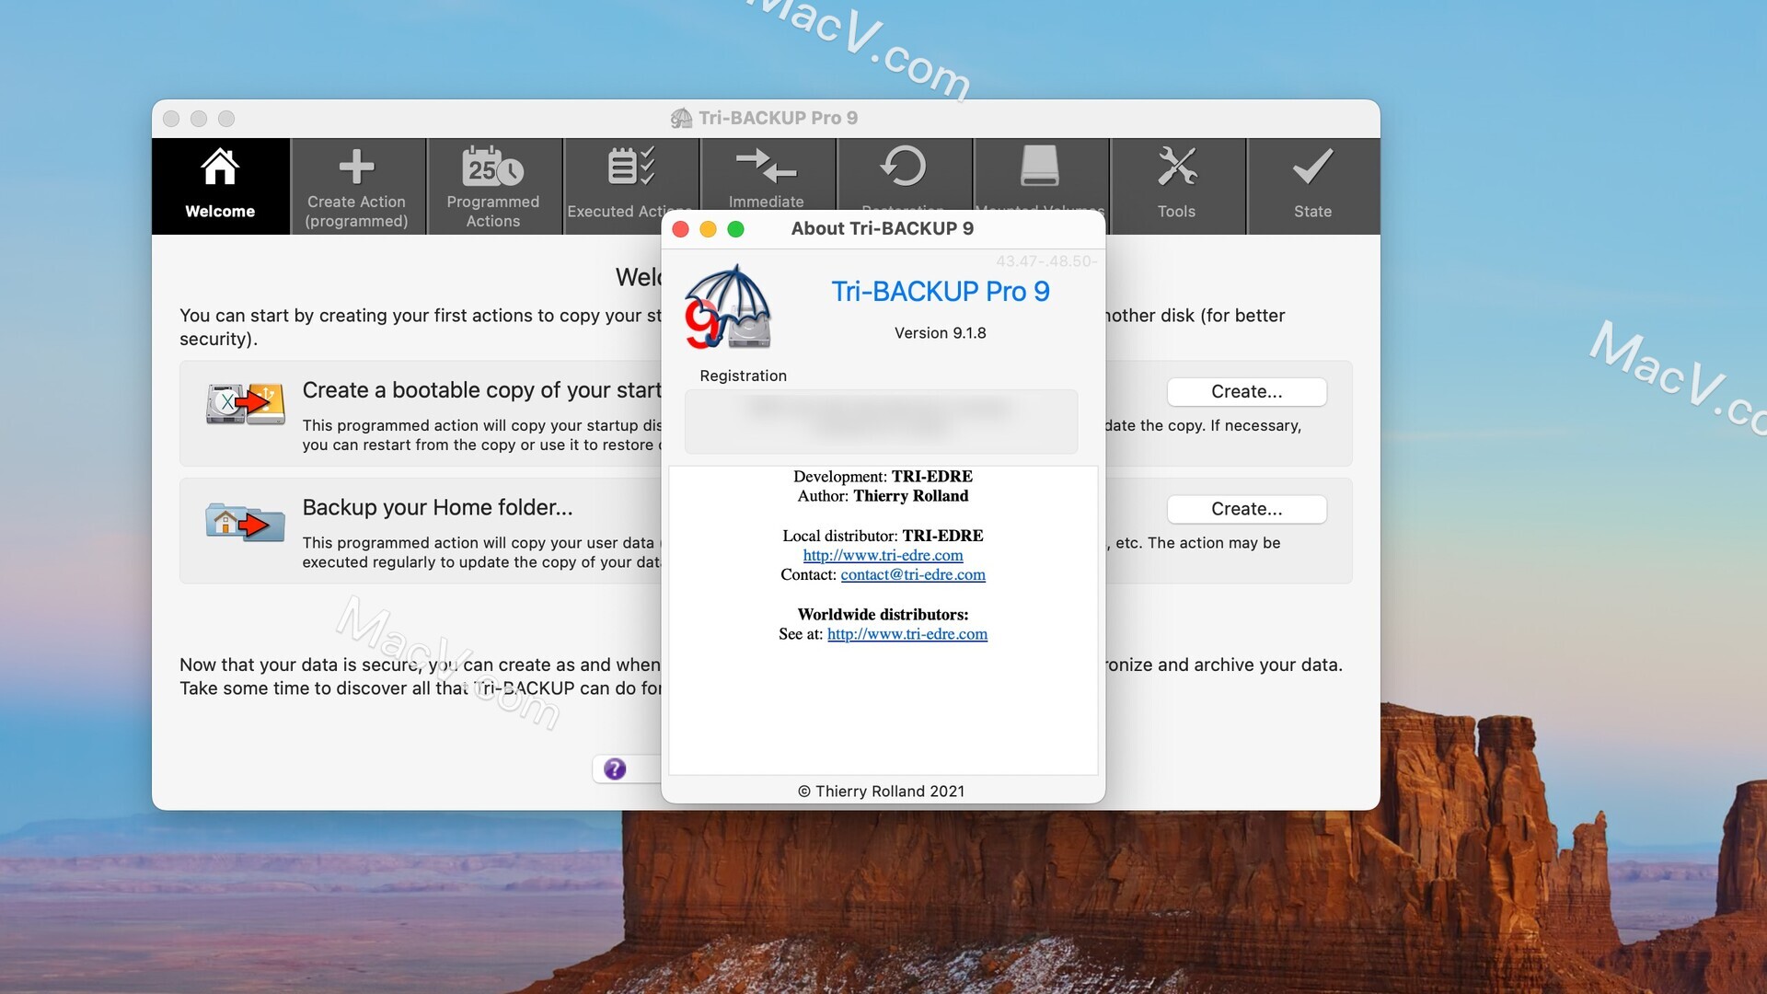Click the Development: TRI-EDRE line
This screenshot has width=1767, height=994.
tap(883, 477)
